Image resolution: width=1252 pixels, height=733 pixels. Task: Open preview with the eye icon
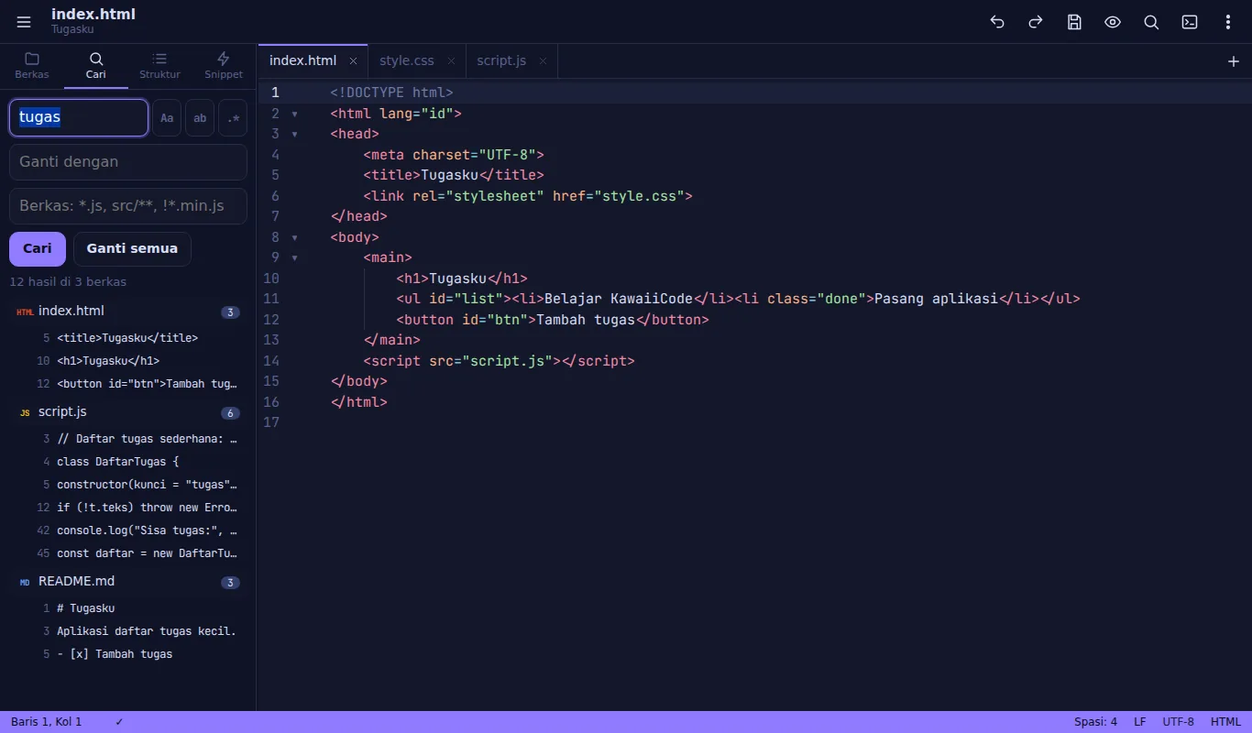[x=1113, y=22]
